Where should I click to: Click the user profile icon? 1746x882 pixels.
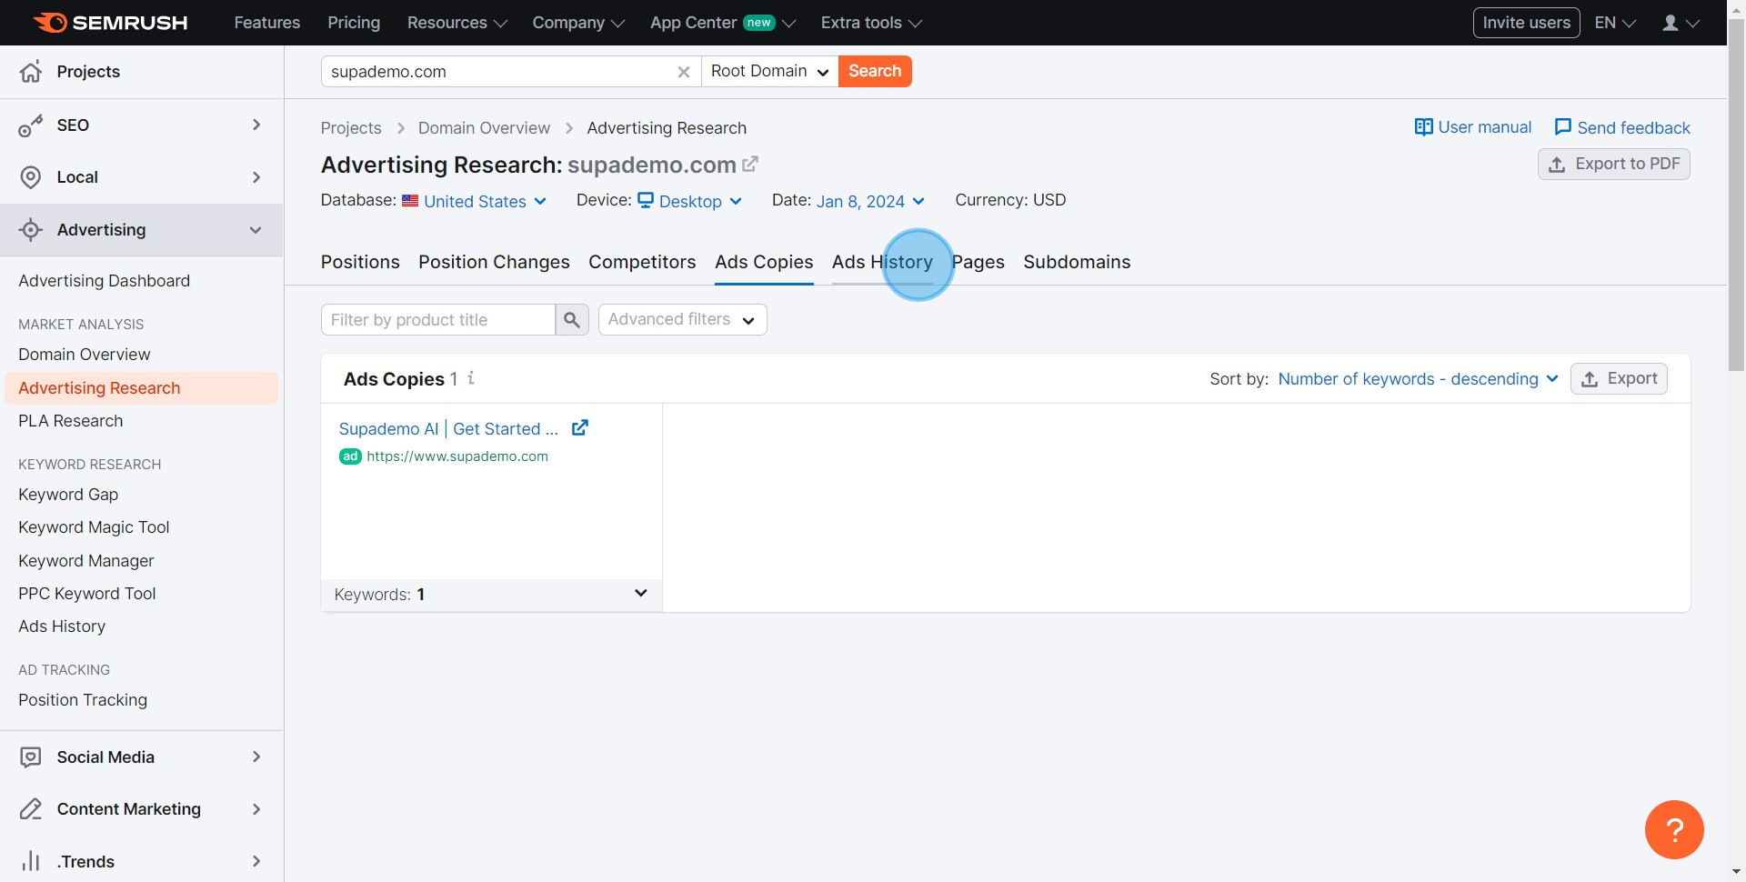1671,23
